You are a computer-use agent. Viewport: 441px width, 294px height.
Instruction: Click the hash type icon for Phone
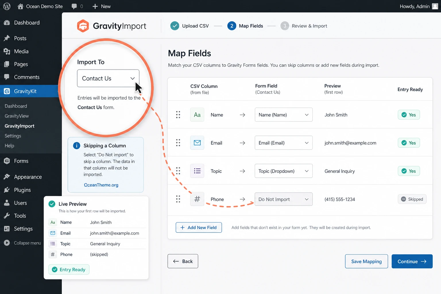197,199
